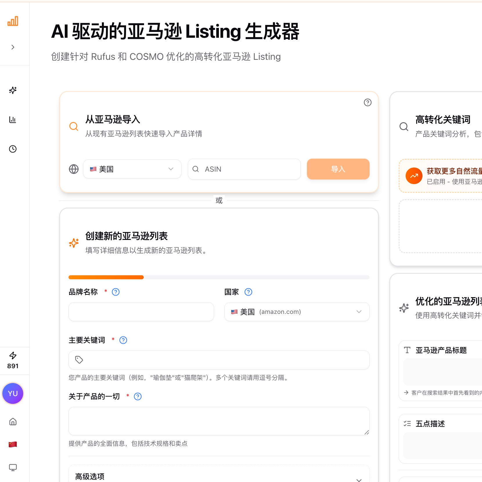482x482 pixels.
Task: Open the AI sparkle generator sidebar icon
Action: [13, 90]
